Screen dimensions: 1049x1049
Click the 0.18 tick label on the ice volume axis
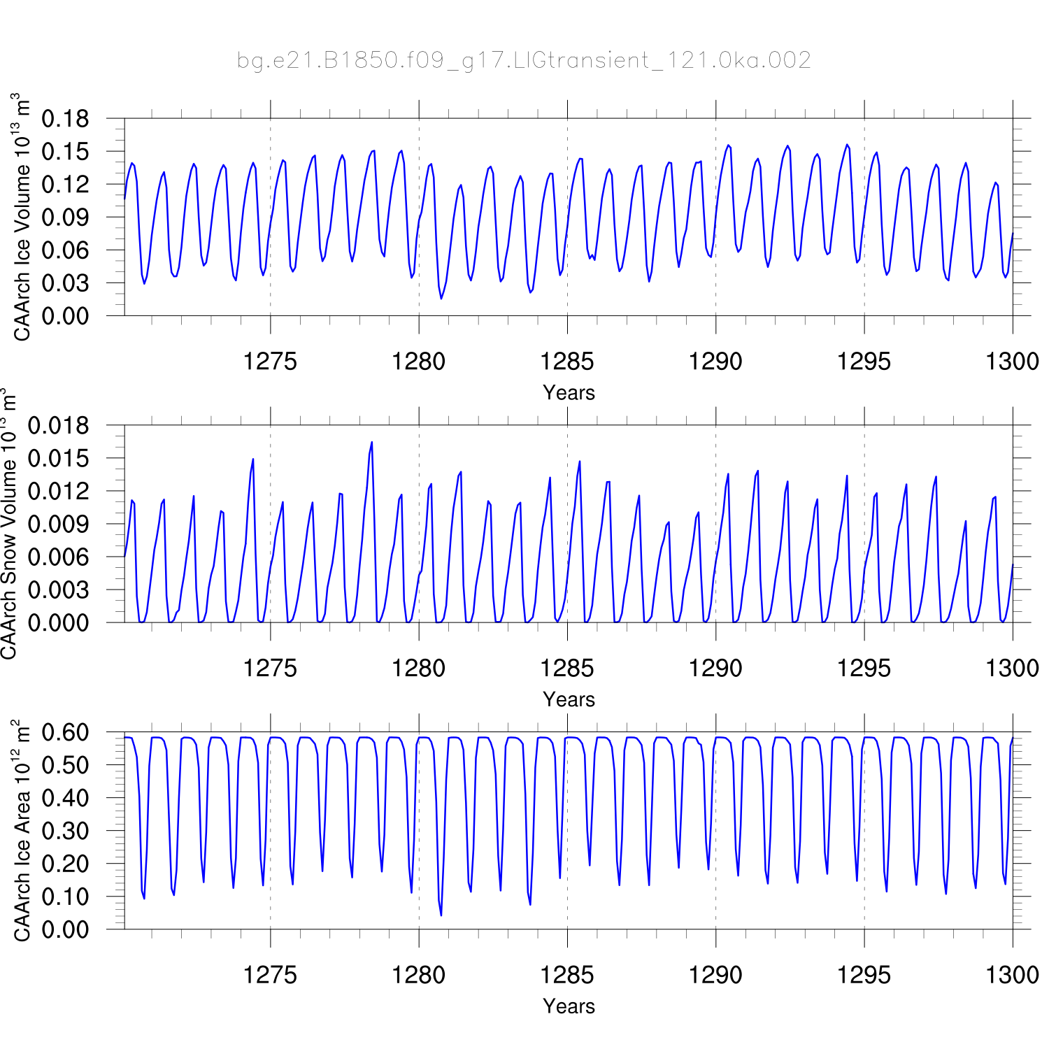pos(66,119)
